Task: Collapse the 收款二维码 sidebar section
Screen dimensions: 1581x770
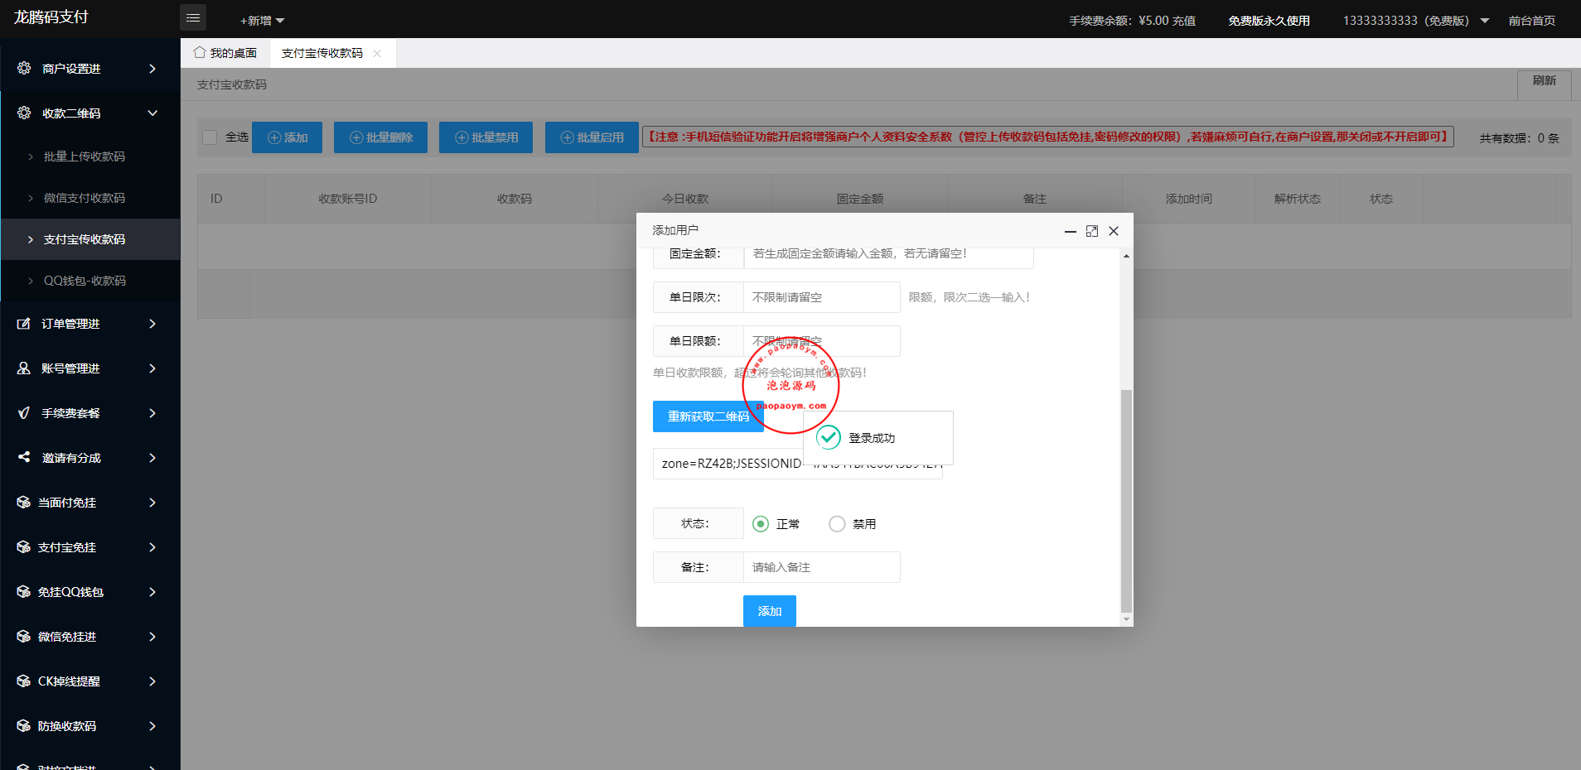Action: click(152, 113)
